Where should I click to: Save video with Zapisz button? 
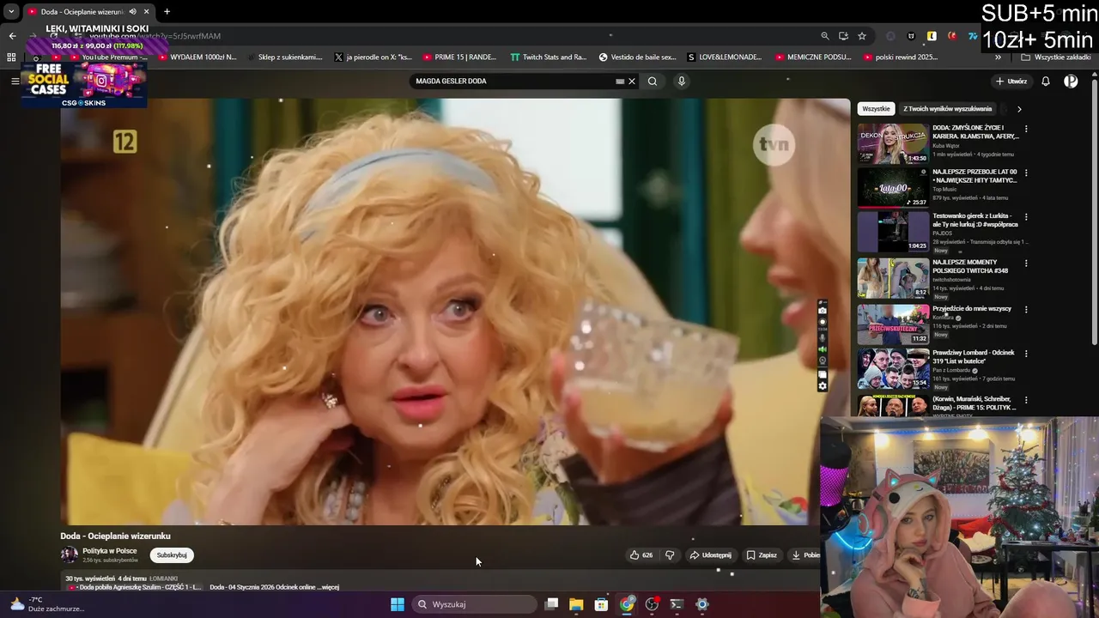click(762, 555)
